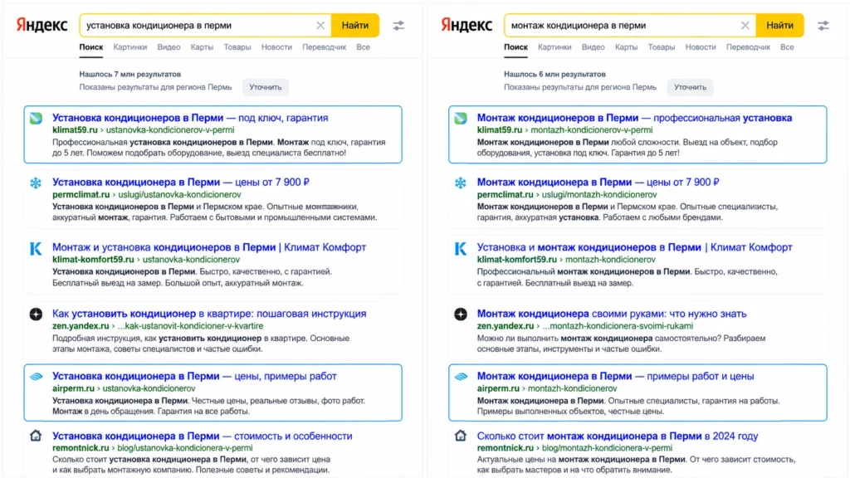850x478 pixels.
Task: Switch to Картинки tab in left window
Action: 130,47
